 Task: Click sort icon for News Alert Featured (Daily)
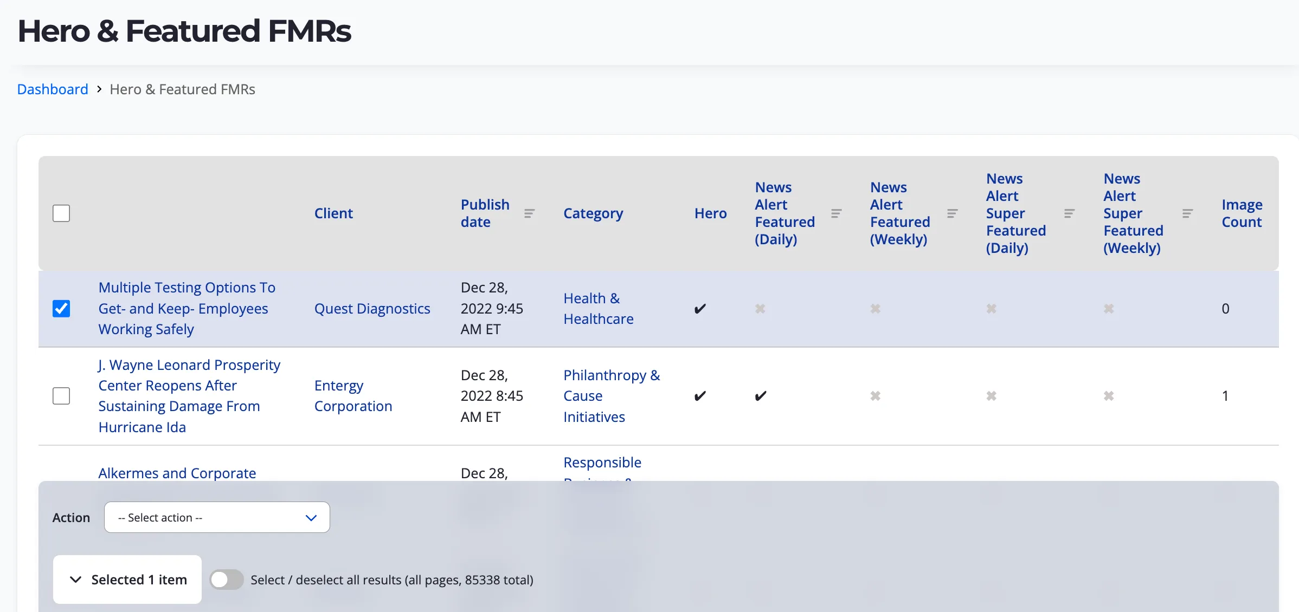(x=837, y=213)
